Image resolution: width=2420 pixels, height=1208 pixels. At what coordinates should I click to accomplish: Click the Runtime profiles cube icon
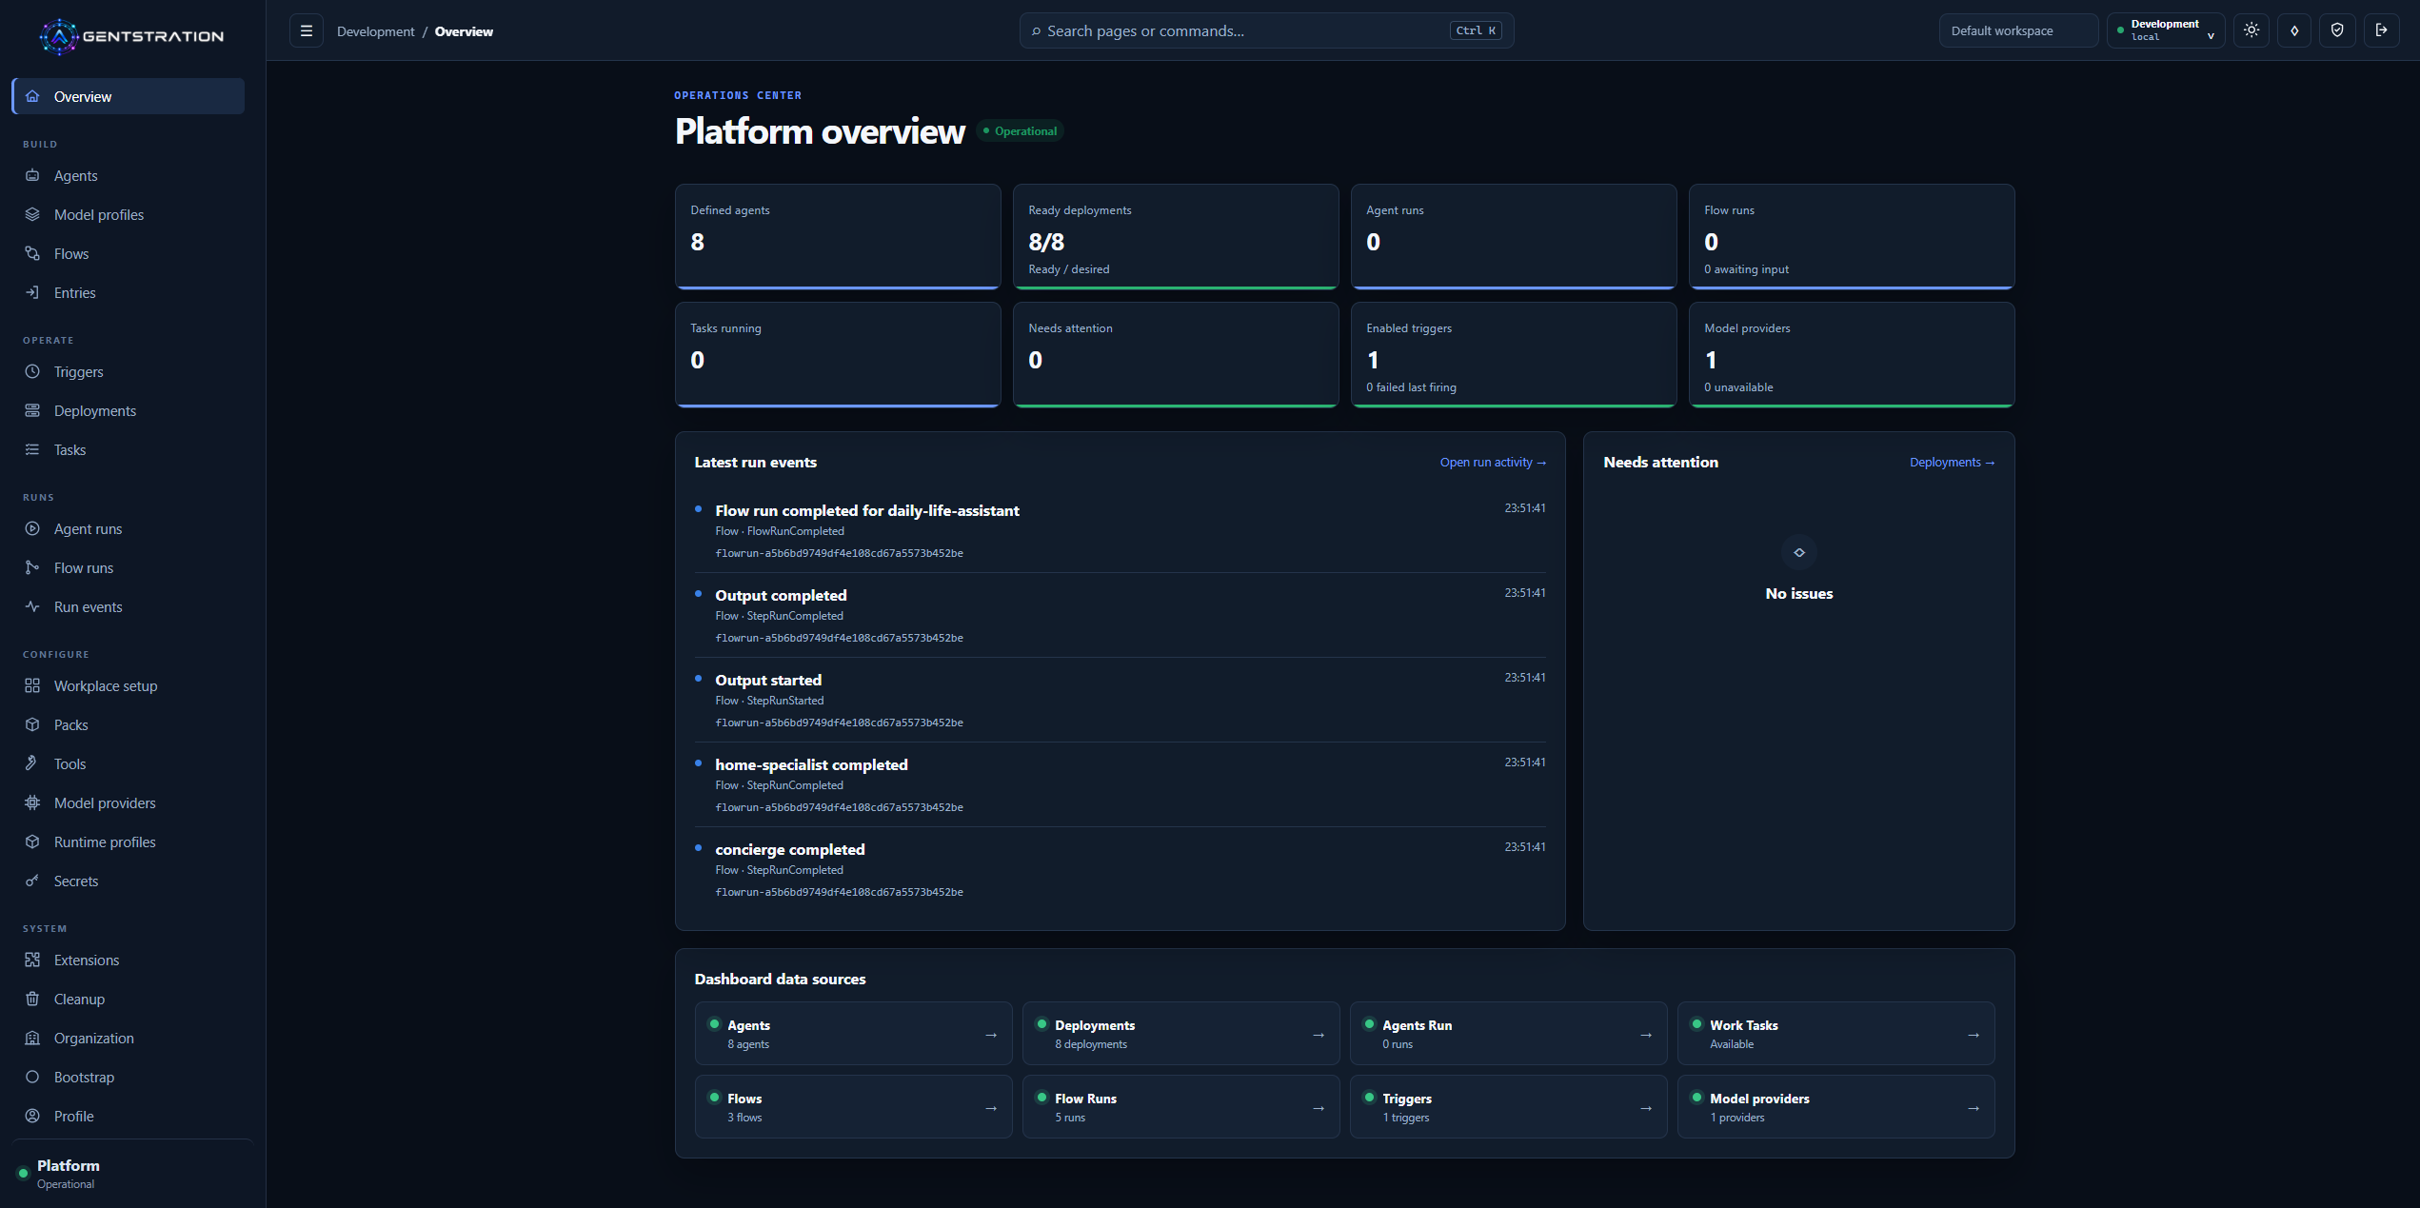[32, 842]
